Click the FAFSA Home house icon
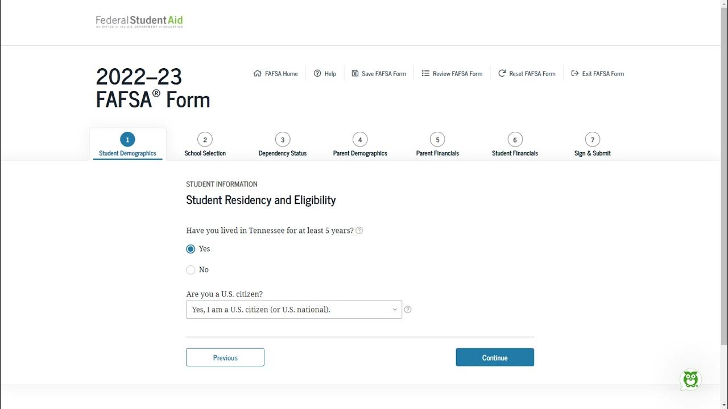This screenshot has width=728, height=409. (258, 73)
